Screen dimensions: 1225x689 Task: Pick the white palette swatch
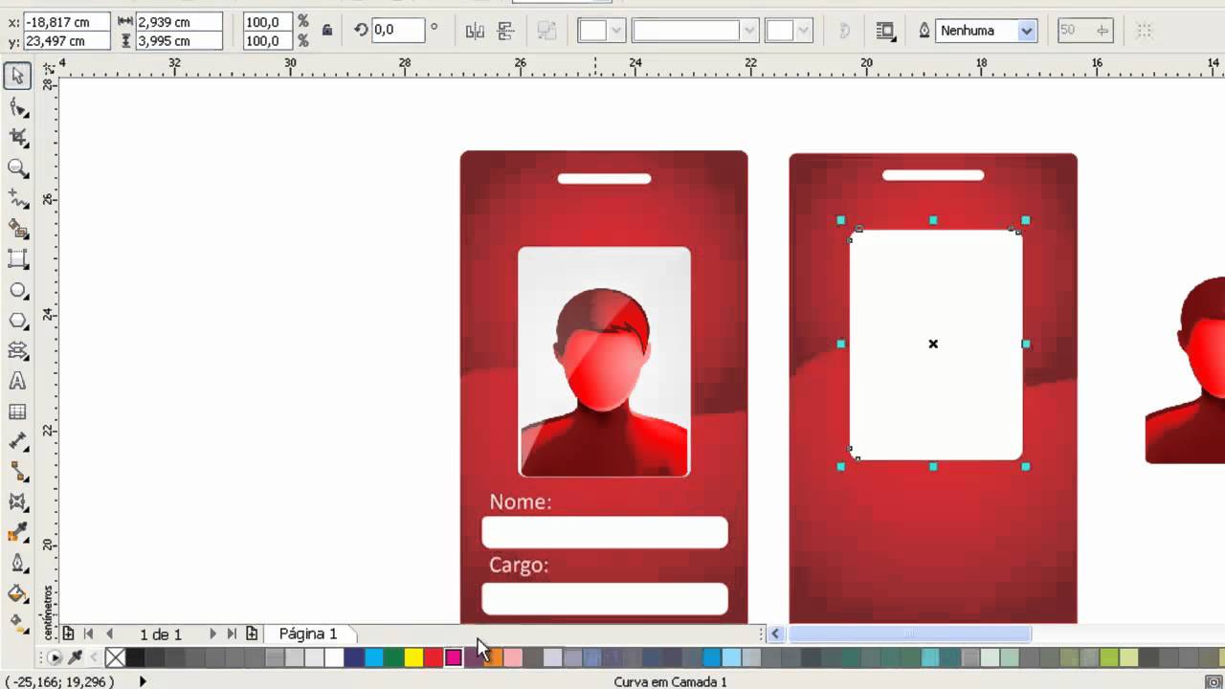pos(334,657)
